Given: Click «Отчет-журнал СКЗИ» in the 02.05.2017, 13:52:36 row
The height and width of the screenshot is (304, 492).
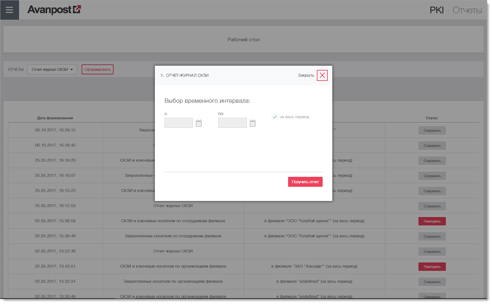Looking at the screenshot, I should (173, 251).
